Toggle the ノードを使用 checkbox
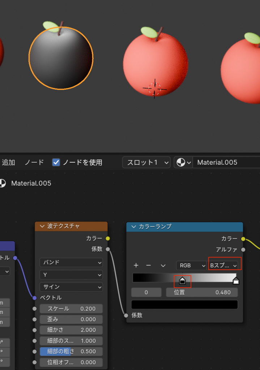 coord(56,163)
